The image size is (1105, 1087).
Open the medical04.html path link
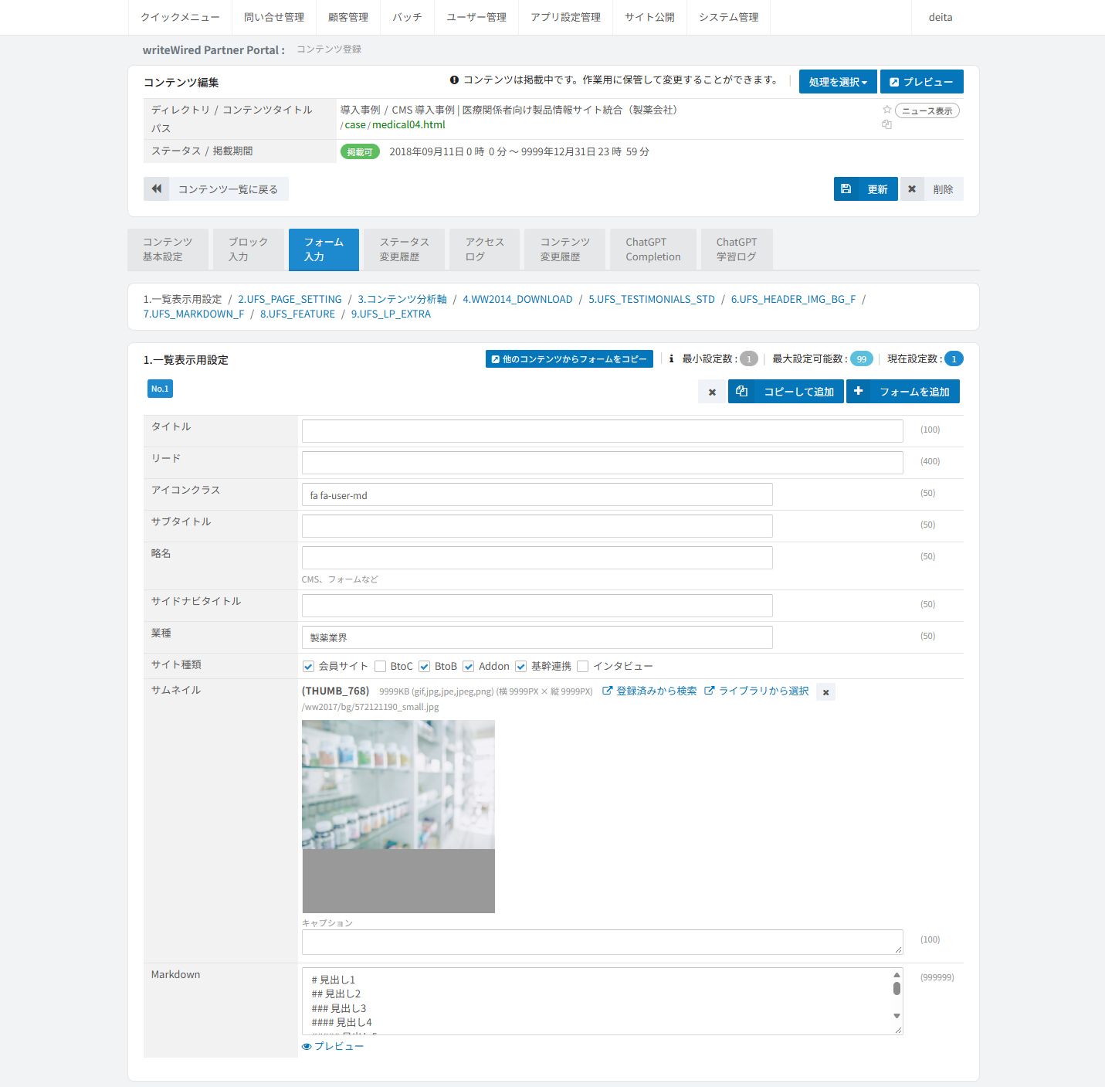coord(408,124)
